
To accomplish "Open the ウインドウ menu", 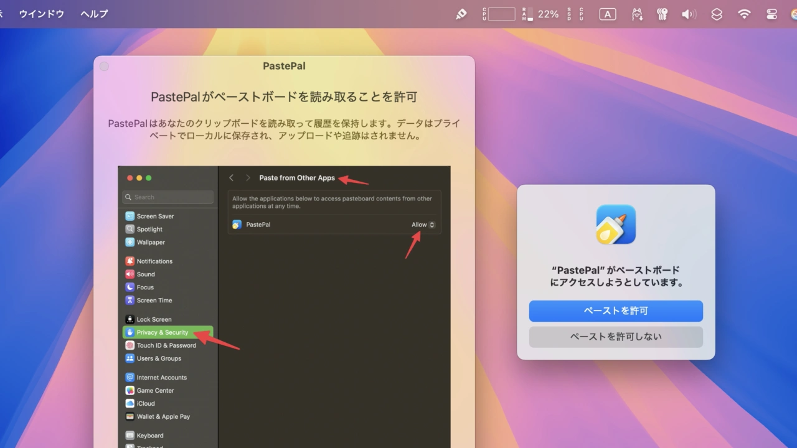I will (42, 14).
